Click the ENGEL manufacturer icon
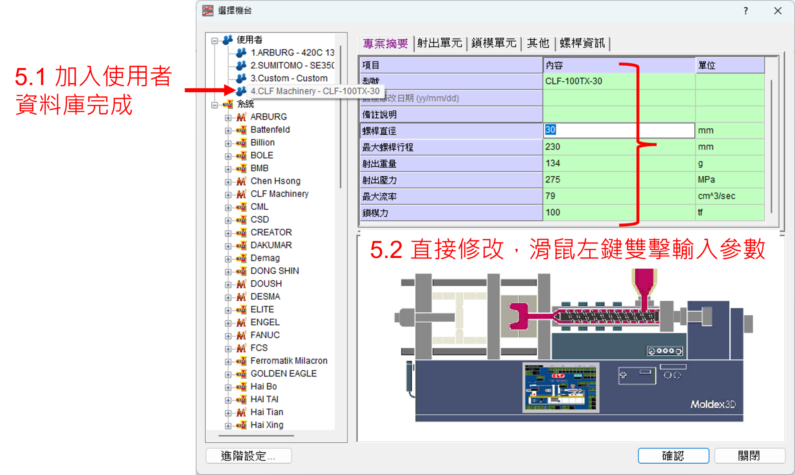This screenshot has width=795, height=475. coord(242,322)
